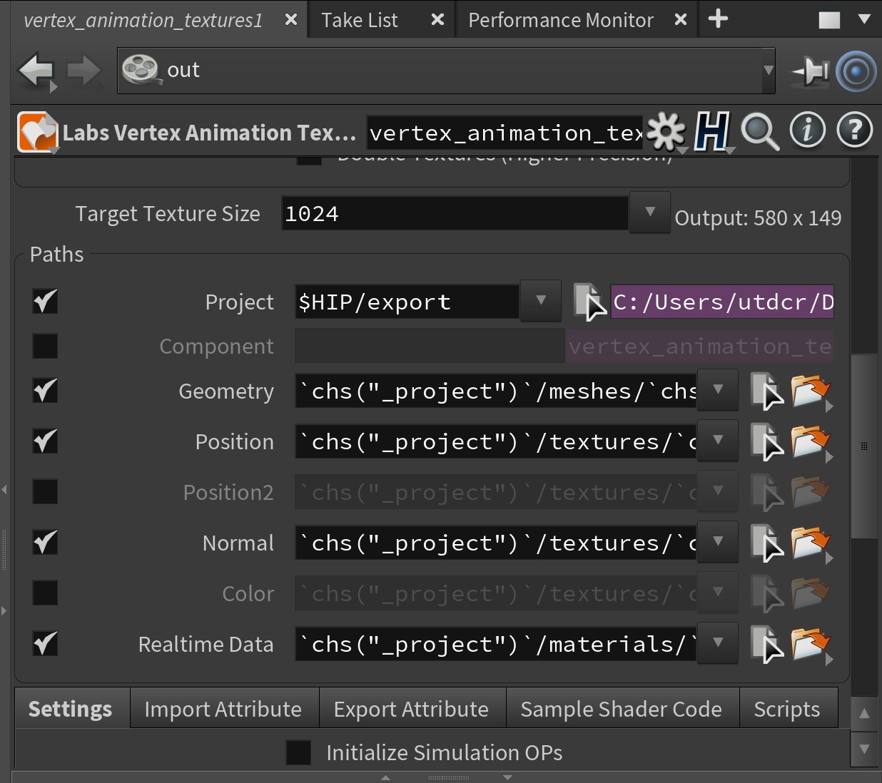
Task: Switch to vertex_animation_textures1 tab
Action: (x=143, y=20)
